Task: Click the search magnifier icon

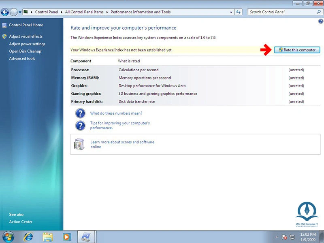Action: pos(319,12)
